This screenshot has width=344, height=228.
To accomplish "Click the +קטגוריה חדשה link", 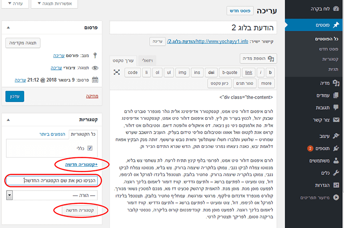I will [81, 165].
